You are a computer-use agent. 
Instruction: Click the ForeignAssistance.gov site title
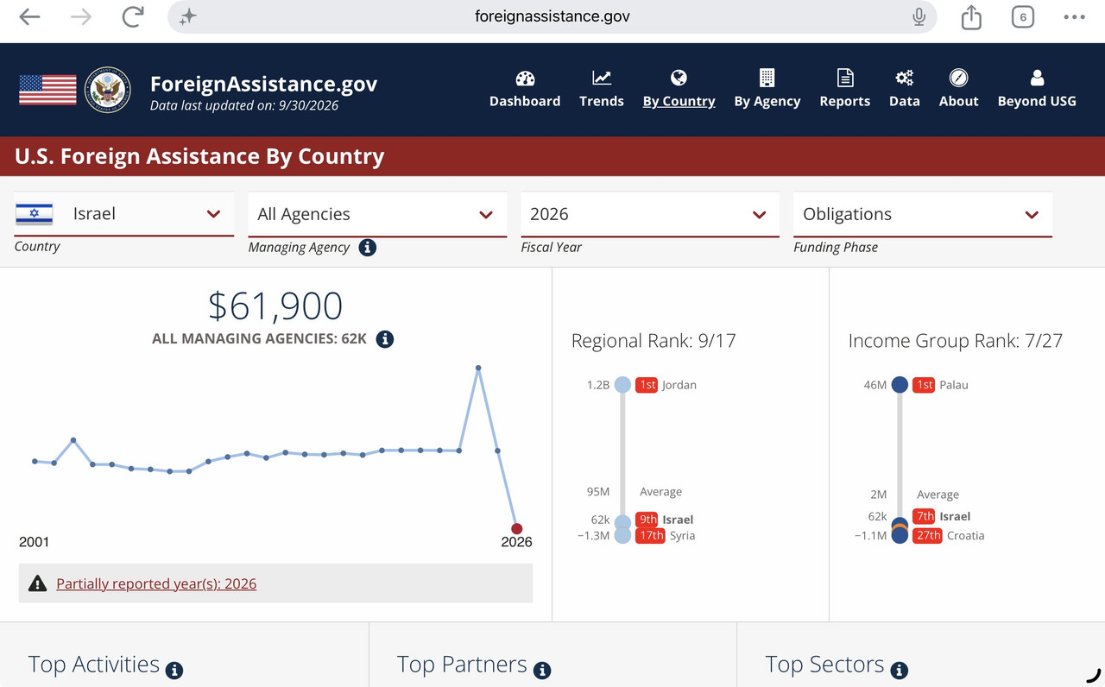(x=263, y=84)
